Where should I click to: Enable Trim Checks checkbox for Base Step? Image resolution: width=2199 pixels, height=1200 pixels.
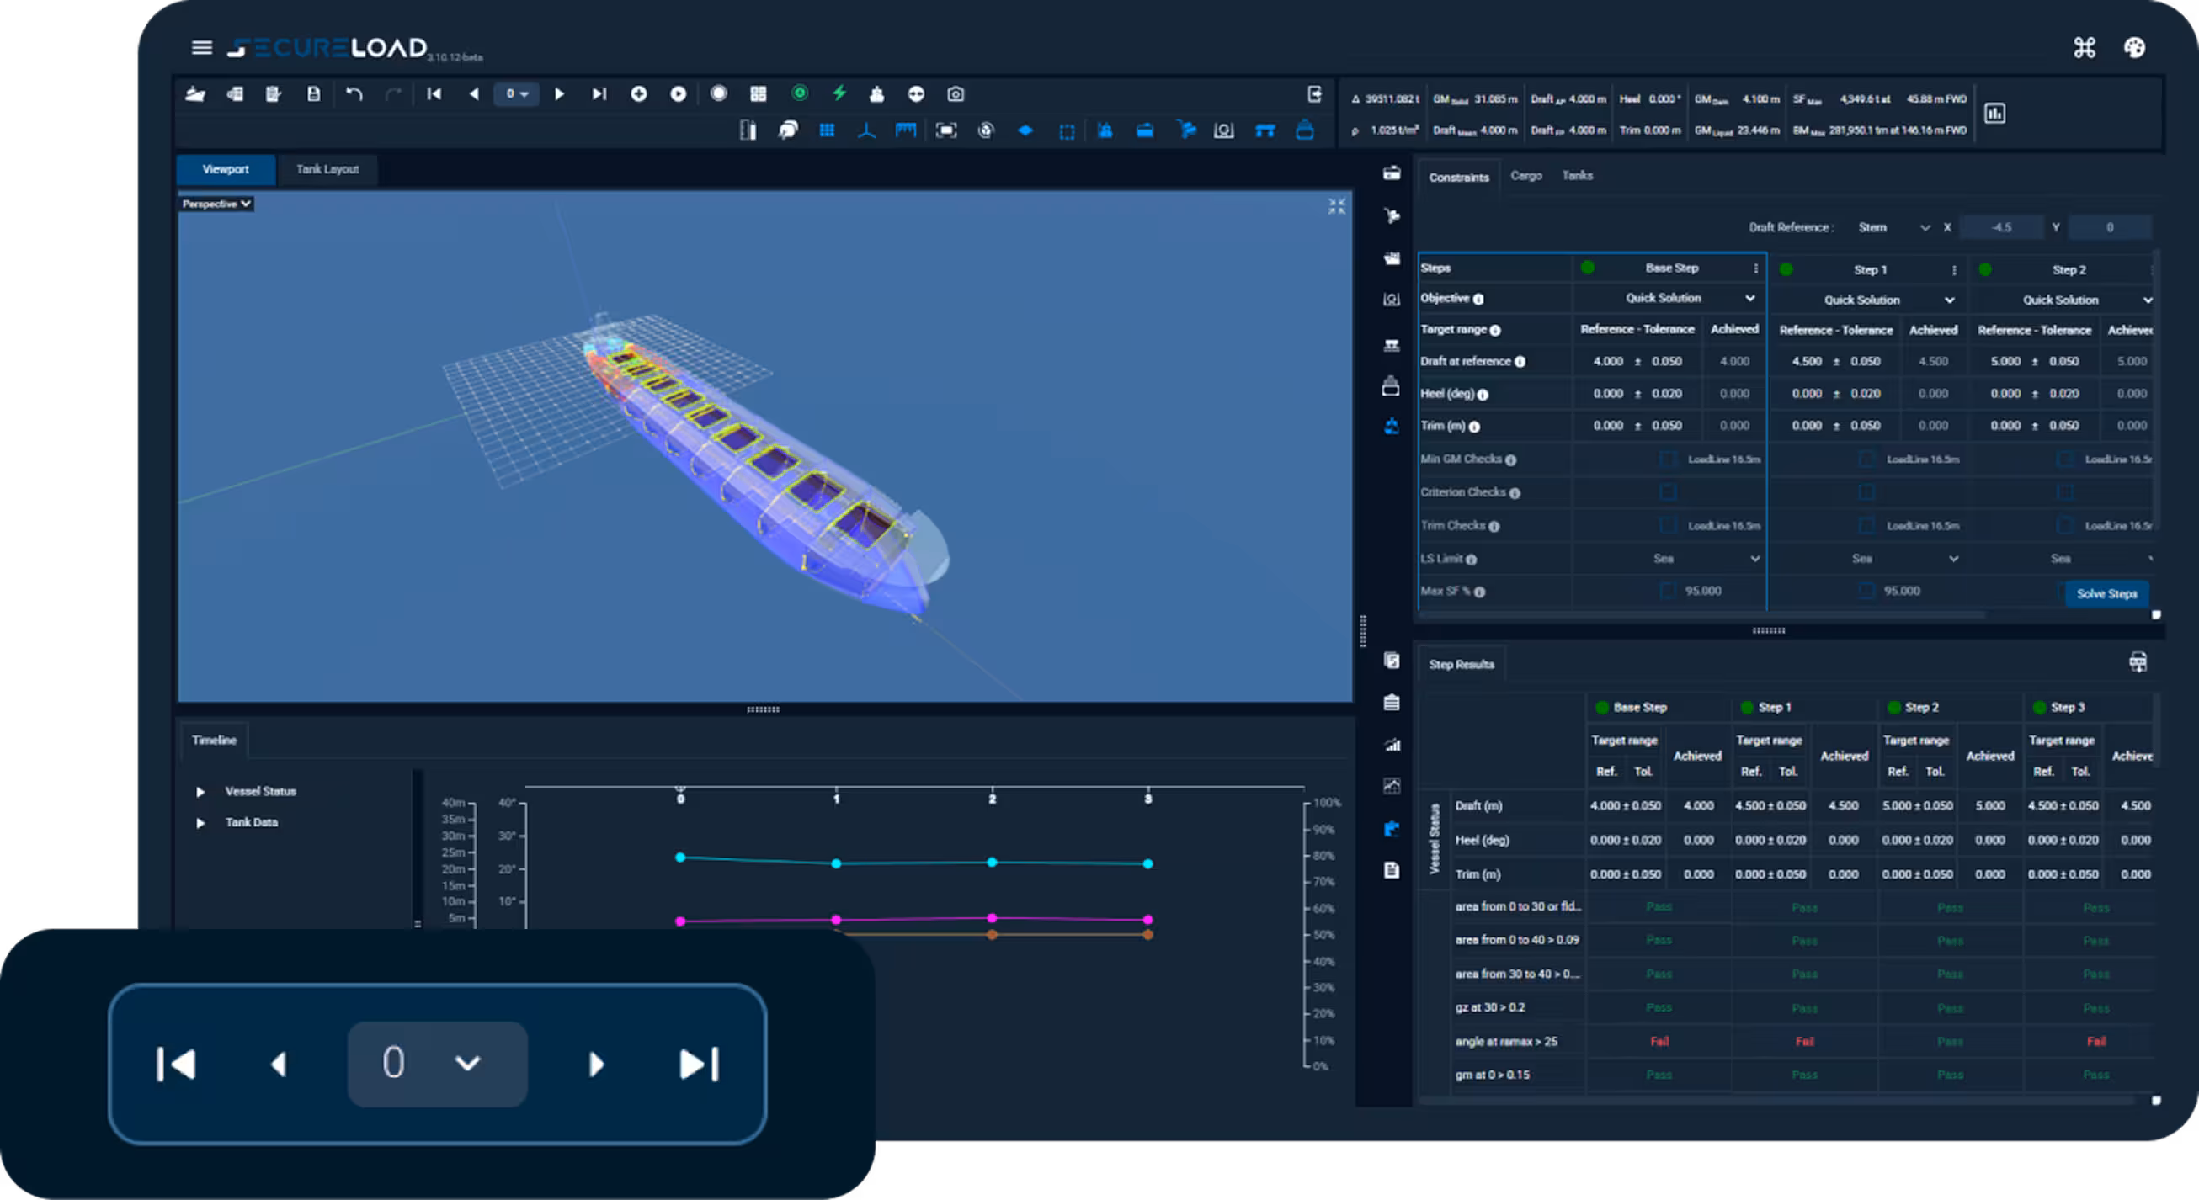[1667, 526]
